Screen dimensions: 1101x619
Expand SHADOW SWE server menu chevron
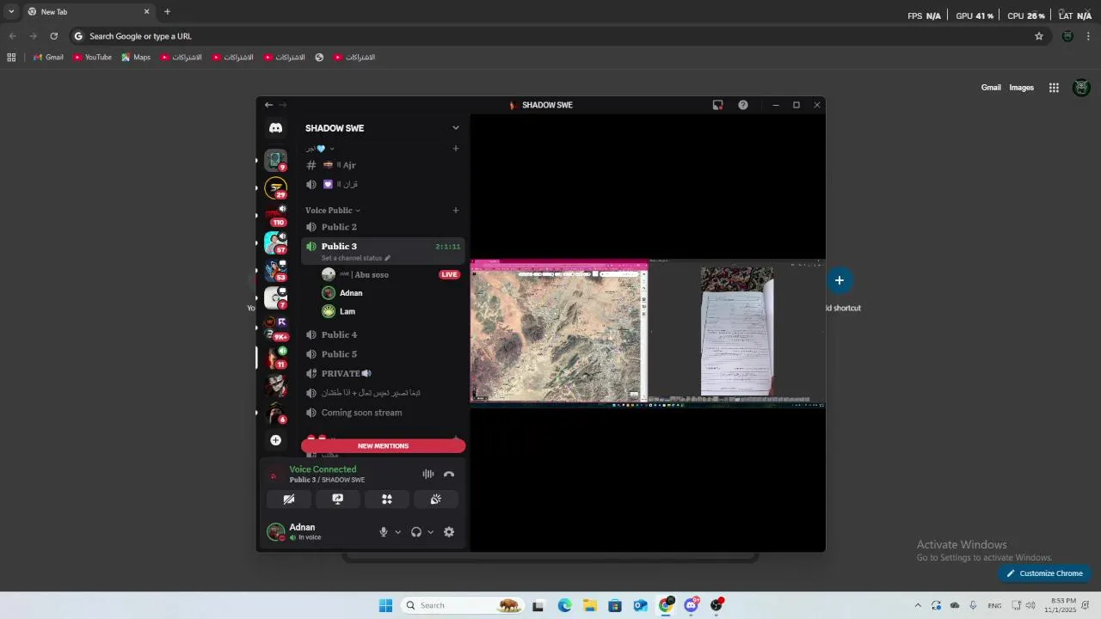tap(456, 128)
